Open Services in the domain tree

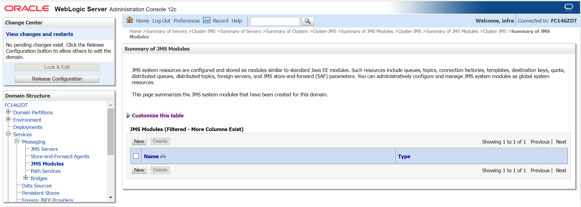coord(22,134)
